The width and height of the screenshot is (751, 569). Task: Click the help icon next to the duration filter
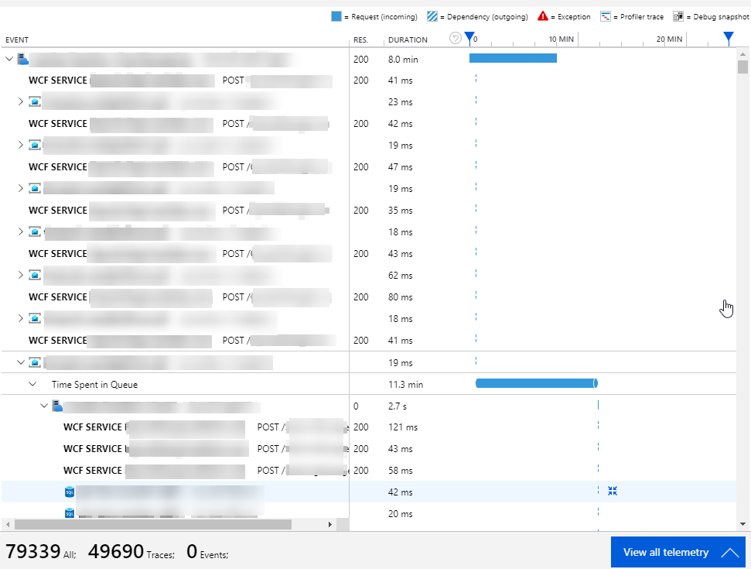456,36
